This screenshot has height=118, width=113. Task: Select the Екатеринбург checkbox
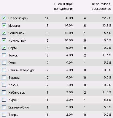click(4, 107)
